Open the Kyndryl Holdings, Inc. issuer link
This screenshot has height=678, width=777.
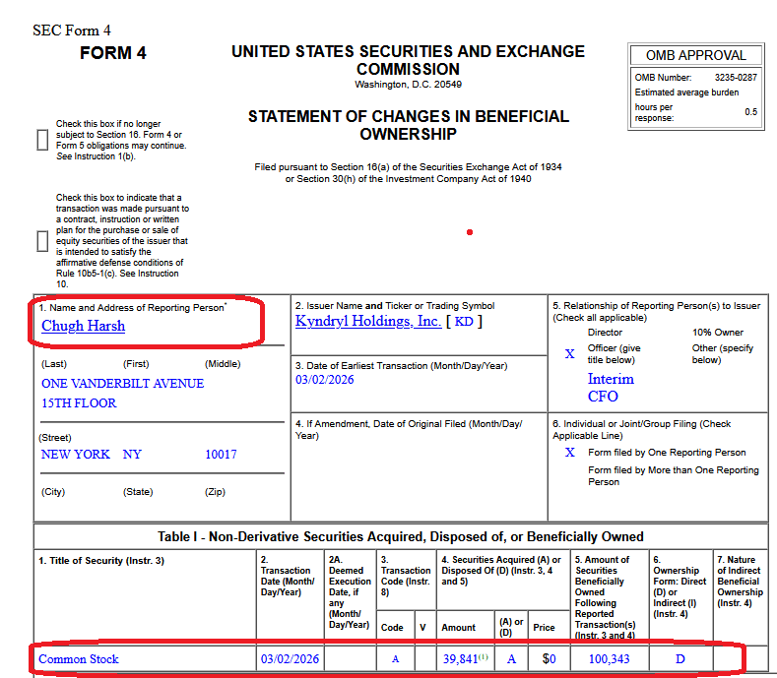click(368, 321)
